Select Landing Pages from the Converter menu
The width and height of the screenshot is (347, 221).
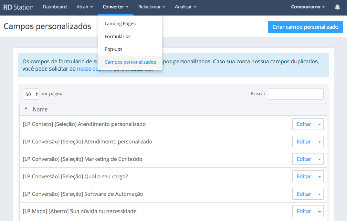[120, 23]
